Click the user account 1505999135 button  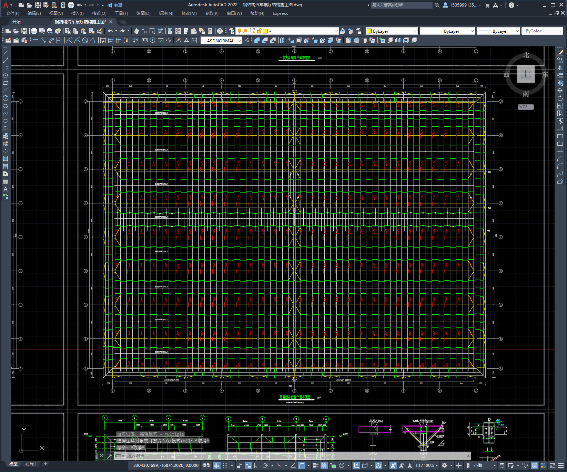(462, 5)
